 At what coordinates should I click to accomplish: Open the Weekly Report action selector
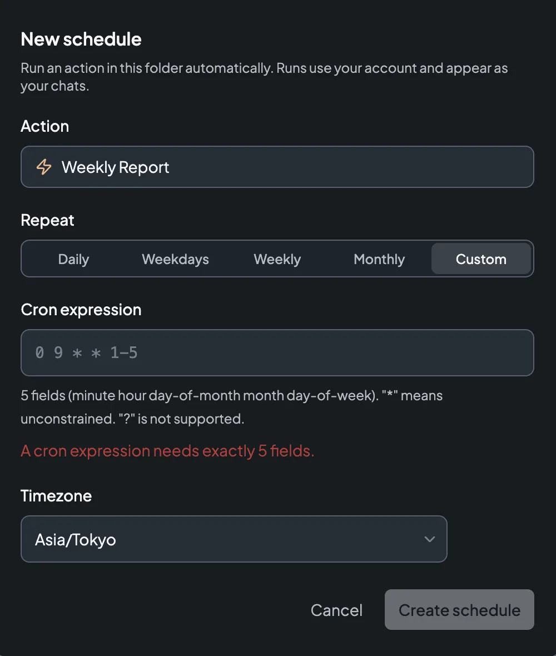(x=277, y=167)
